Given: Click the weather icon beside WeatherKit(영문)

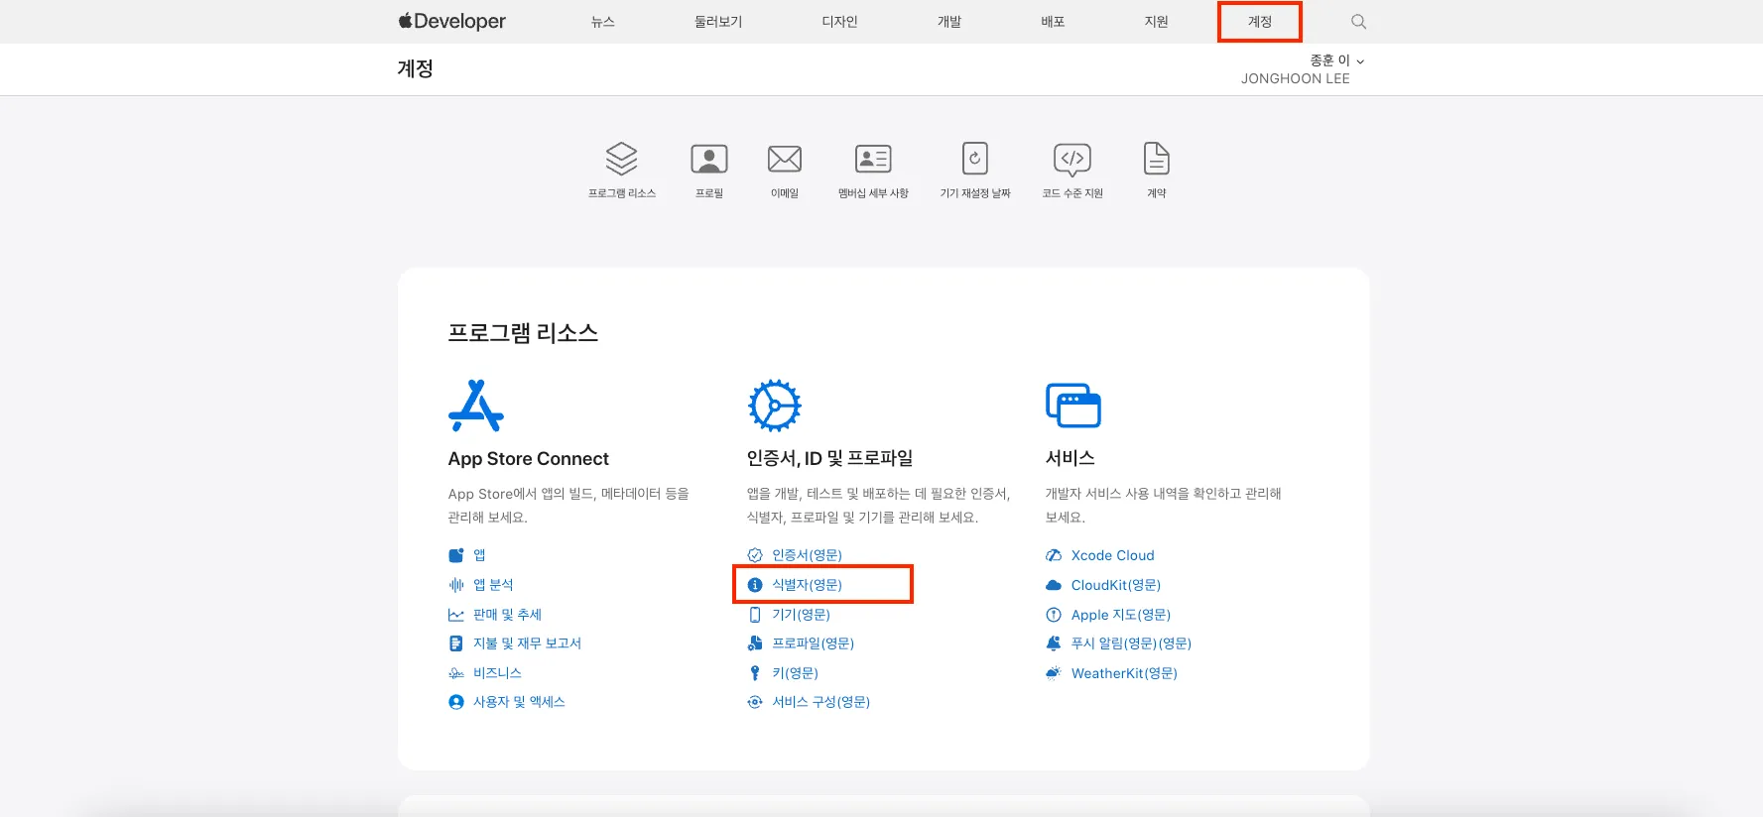Looking at the screenshot, I should pyautogui.click(x=1054, y=673).
